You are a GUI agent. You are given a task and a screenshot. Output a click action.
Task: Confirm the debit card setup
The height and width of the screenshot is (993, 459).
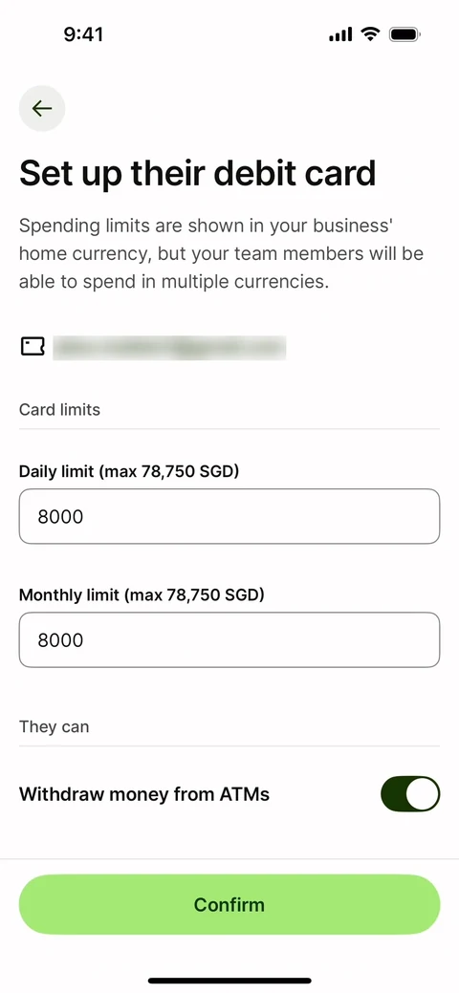click(229, 904)
